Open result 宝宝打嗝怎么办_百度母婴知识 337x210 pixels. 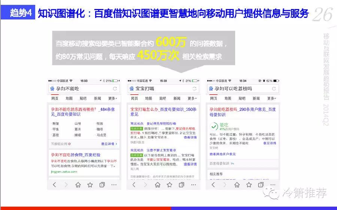pos(164,112)
